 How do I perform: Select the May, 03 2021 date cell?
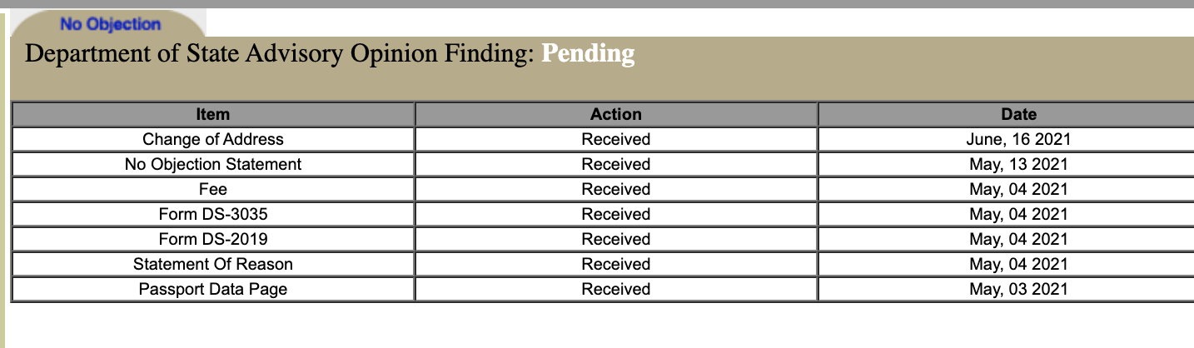click(1018, 289)
